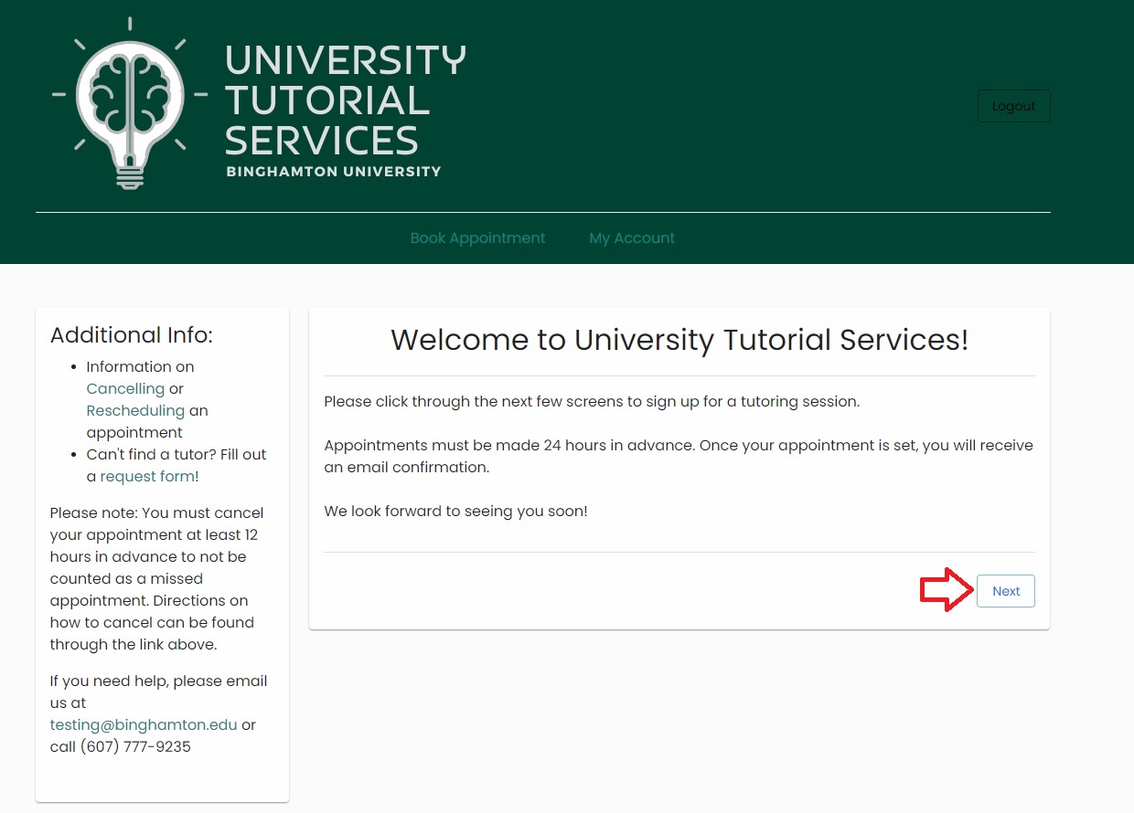Email support via the testing@binghamton.edu link

143,724
